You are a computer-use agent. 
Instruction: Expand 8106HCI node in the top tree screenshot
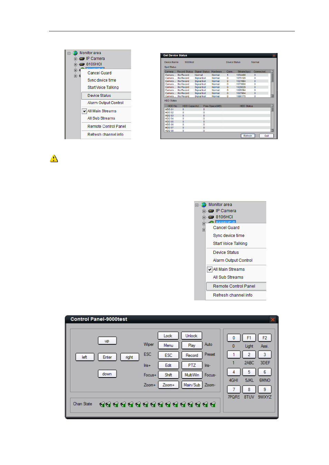(x=76, y=64)
